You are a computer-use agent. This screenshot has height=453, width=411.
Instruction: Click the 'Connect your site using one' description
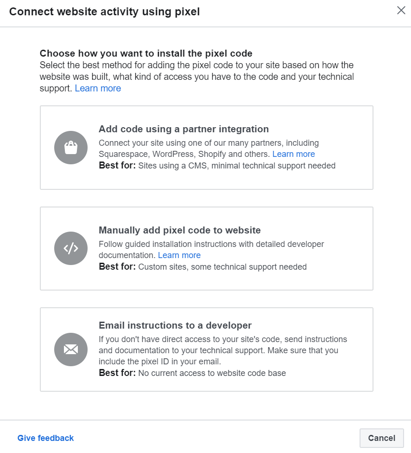[x=209, y=143]
